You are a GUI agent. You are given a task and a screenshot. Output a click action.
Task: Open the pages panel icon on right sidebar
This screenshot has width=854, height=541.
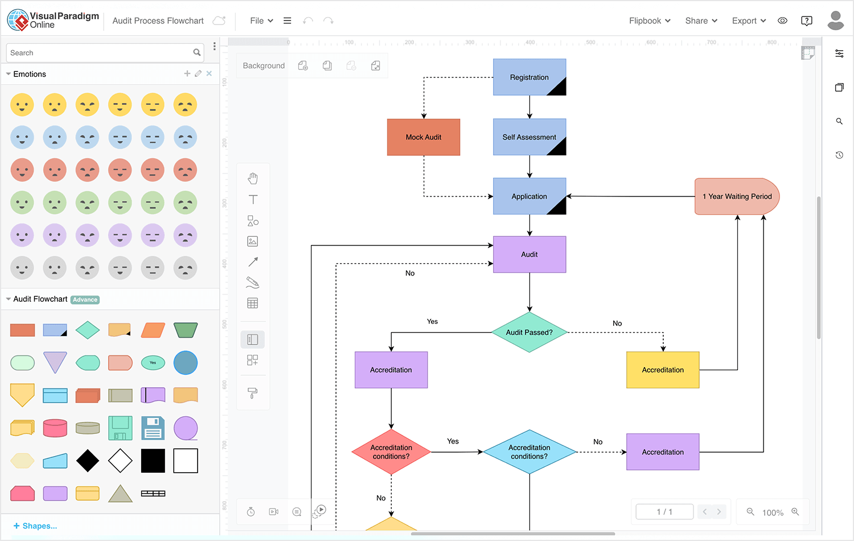coord(839,87)
